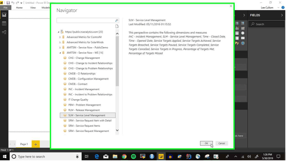The height and width of the screenshot is (161, 286).
Task: Click the tree scrollbar down arrow
Action: tap(117, 130)
